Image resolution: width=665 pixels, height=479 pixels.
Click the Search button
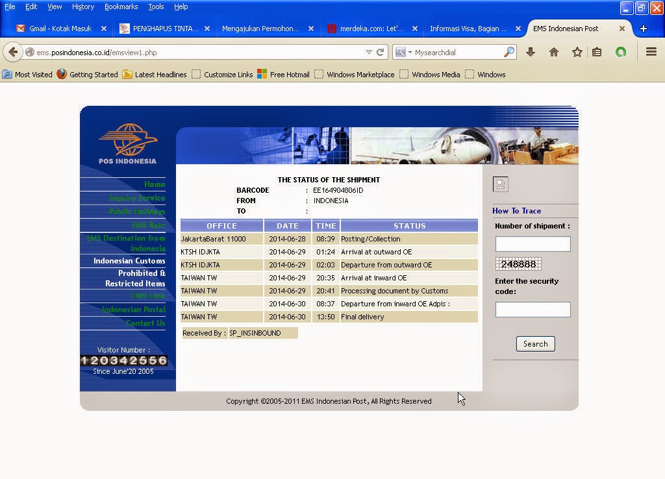pos(535,344)
